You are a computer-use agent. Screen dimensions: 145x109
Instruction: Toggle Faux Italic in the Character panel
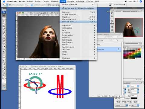click(x=120, y=102)
